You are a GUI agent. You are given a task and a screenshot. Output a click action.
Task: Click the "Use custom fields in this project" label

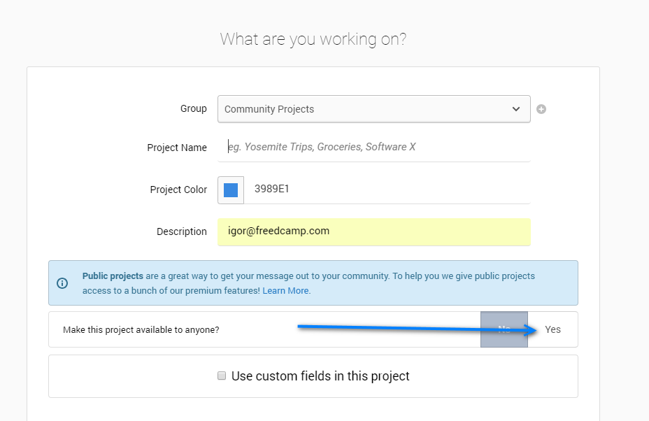point(320,376)
